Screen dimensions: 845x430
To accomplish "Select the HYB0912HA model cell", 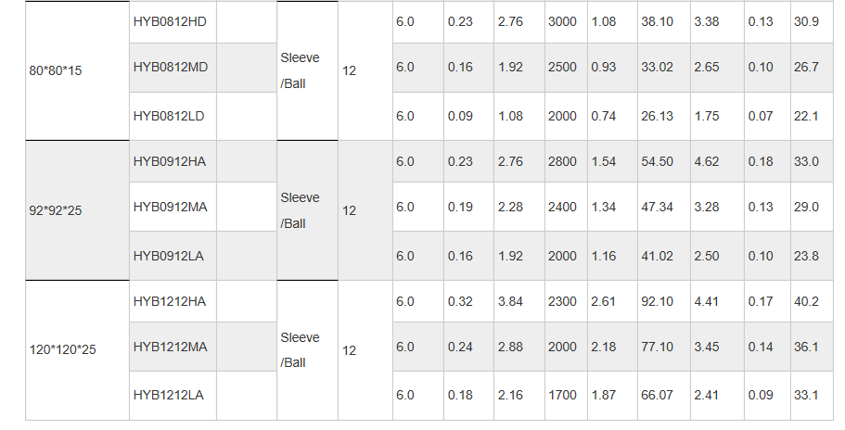I will coord(170,161).
